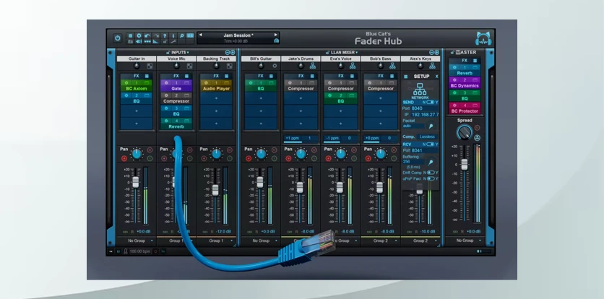Open network icon on Jake's Drums strip
The height and width of the screenshot is (299, 604).
click(x=313, y=66)
